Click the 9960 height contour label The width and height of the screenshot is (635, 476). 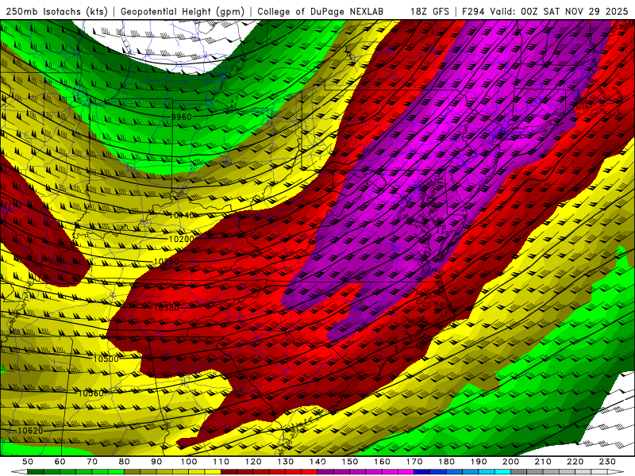(181, 117)
